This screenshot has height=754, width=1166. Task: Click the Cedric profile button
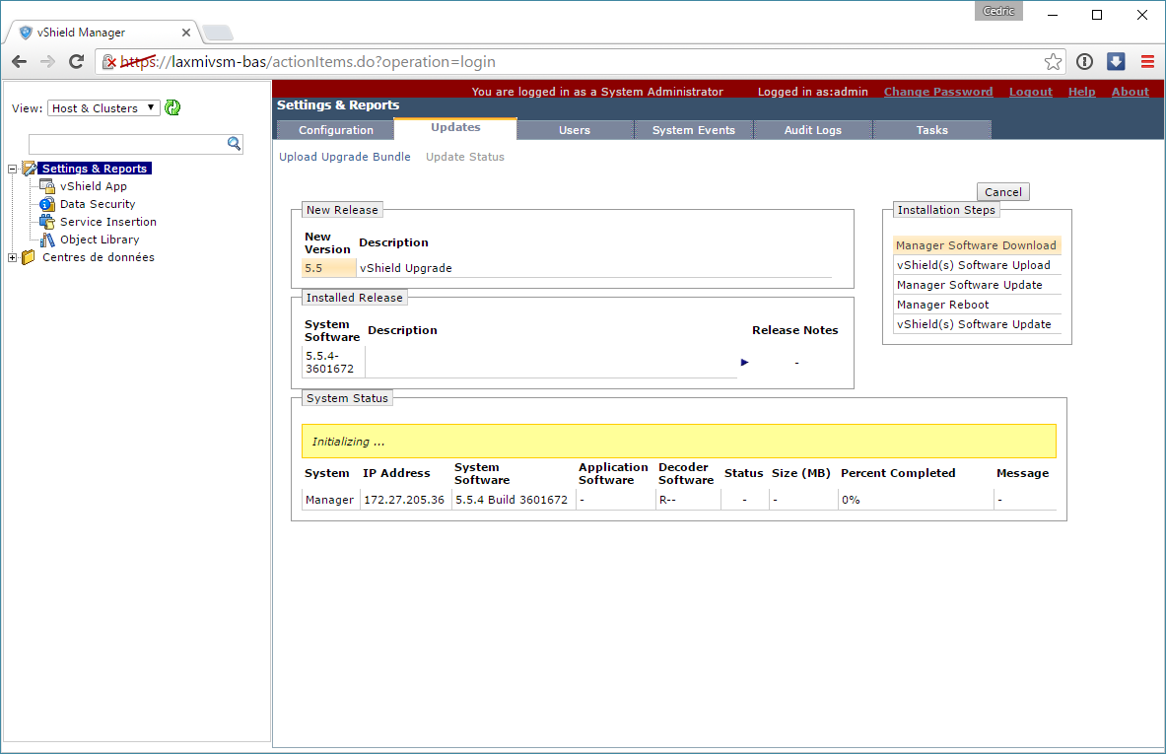(x=998, y=11)
